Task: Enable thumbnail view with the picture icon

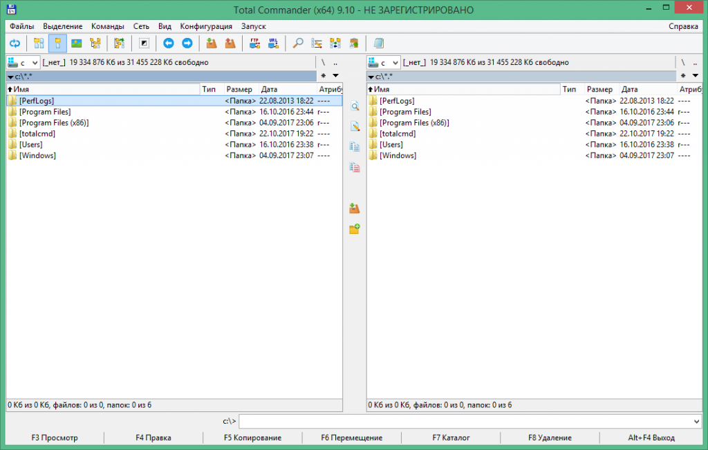Action: [x=76, y=43]
